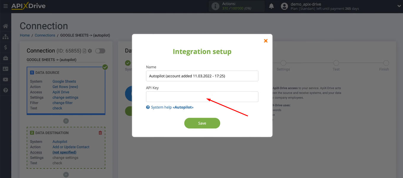
Task: Open connection settings via the gear icon
Action: coord(89,51)
